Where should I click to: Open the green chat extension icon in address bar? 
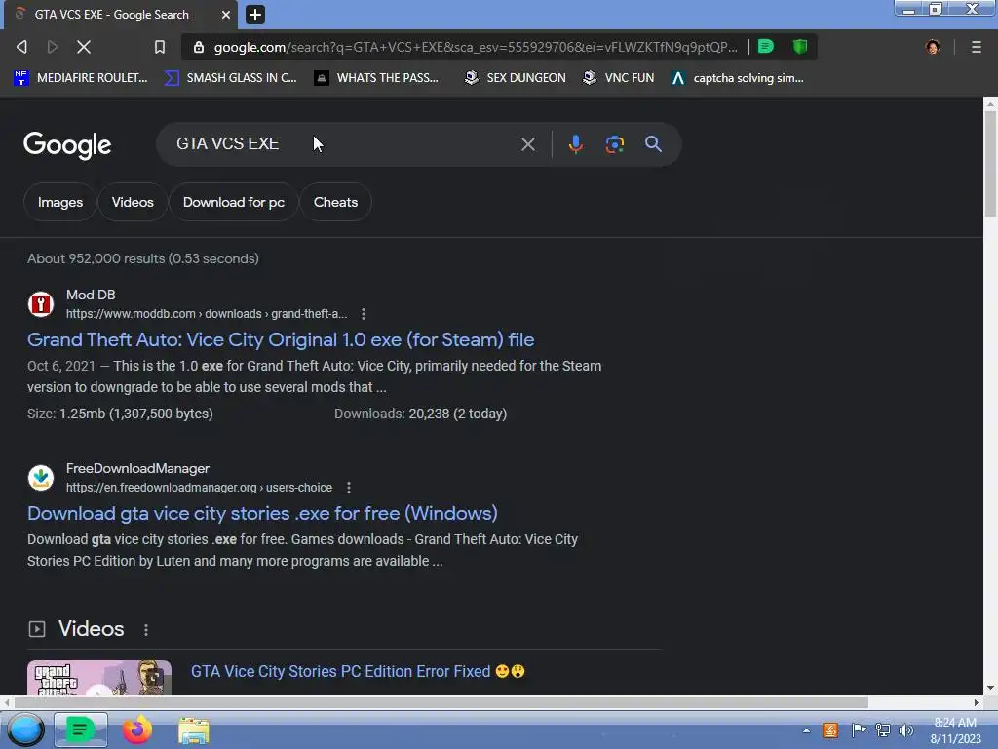coord(766,47)
